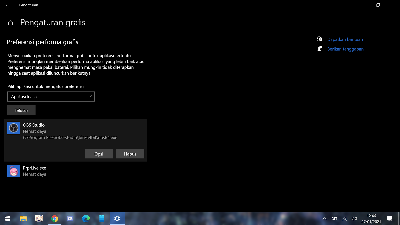Open the anime character app in taskbar

coord(39,219)
